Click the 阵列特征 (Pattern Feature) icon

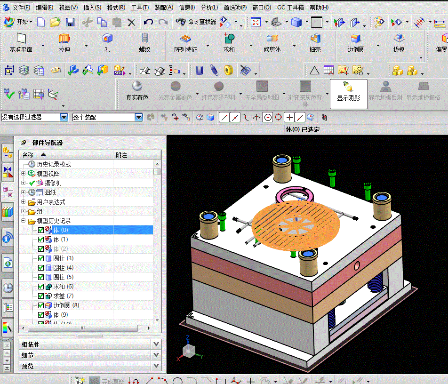point(185,39)
